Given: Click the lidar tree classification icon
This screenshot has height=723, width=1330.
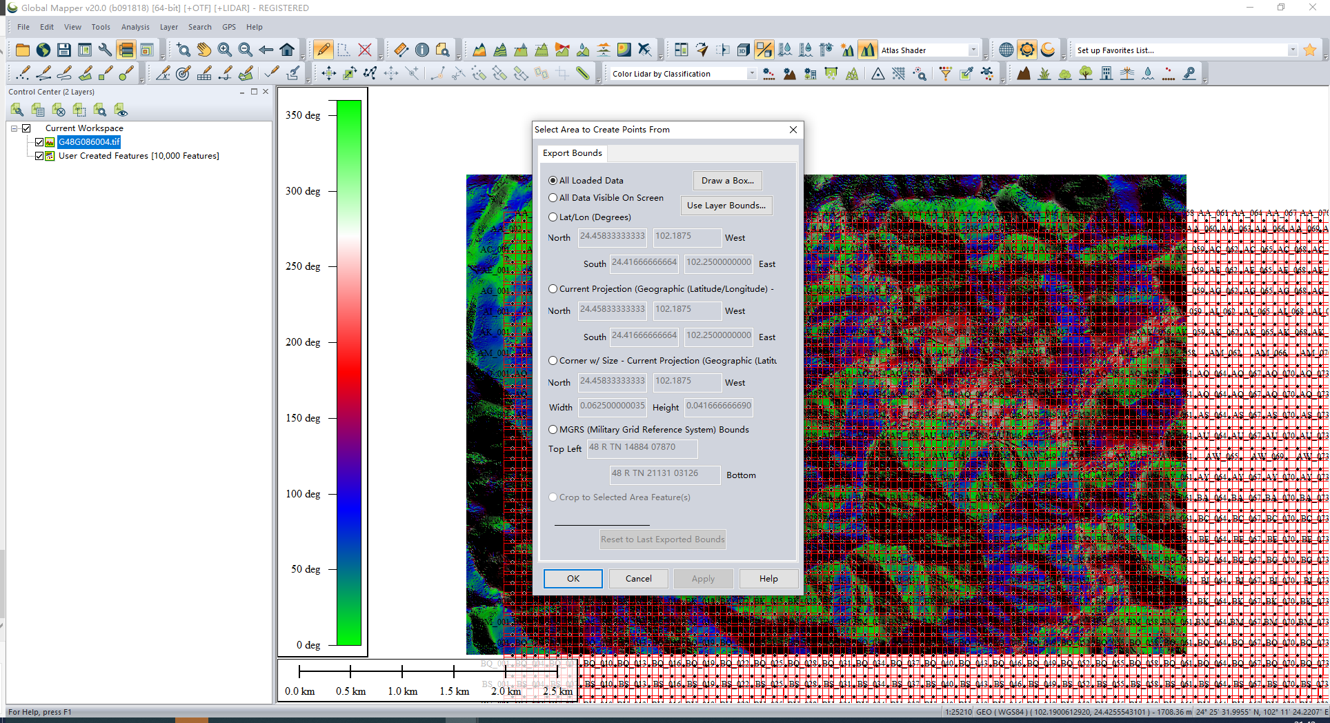Looking at the screenshot, I should pyautogui.click(x=1086, y=73).
